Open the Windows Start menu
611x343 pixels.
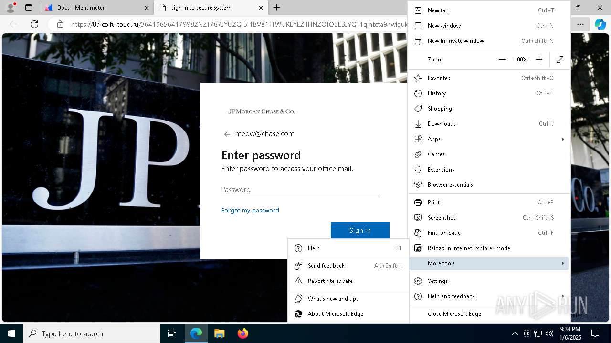pyautogui.click(x=11, y=333)
